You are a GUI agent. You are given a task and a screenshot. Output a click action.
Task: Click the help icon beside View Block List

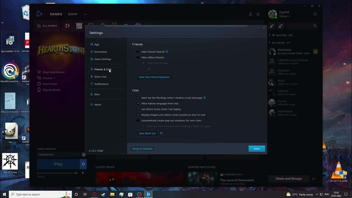point(161,133)
